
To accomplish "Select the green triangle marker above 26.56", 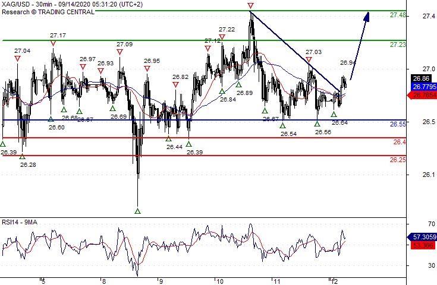I will (x=317, y=124).
